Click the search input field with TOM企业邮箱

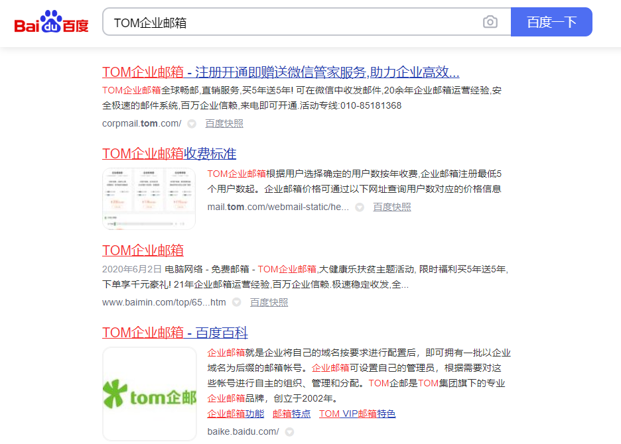pos(292,23)
